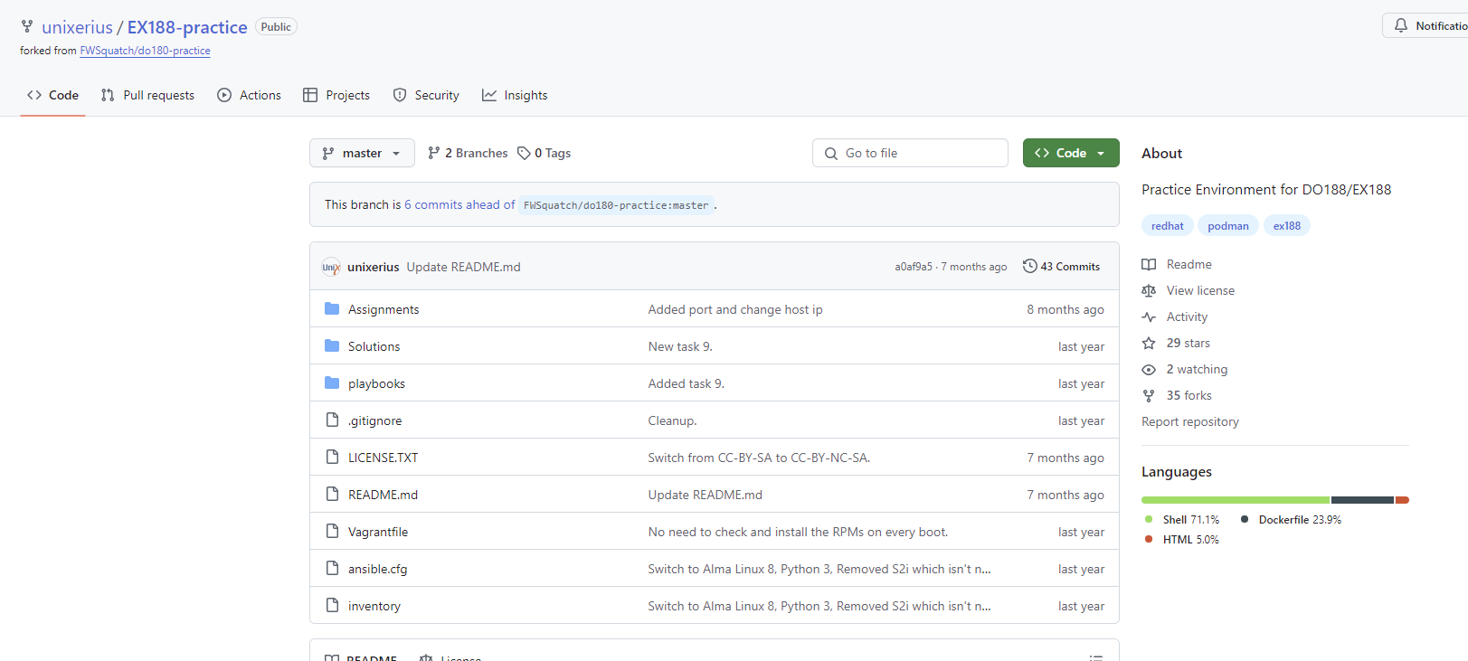The width and height of the screenshot is (1468, 661).
Task: Open View license in About sidebar
Action: (x=1189, y=290)
